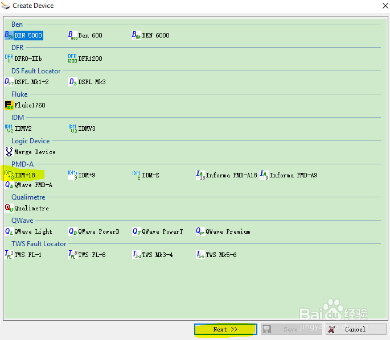390x340 pixels.
Task: Click the Cancel button
Action: (356, 329)
